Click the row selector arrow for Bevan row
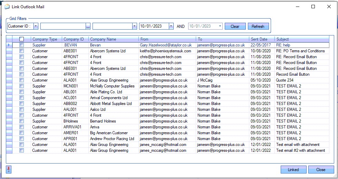Image resolution: width=338 pixels, height=179 pixels. coord(9,45)
